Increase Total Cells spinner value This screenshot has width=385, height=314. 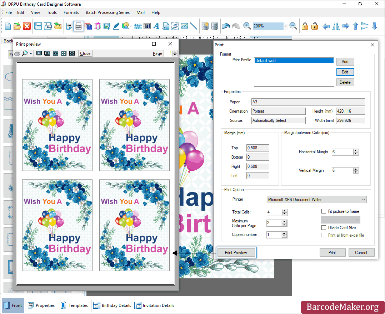(x=284, y=211)
